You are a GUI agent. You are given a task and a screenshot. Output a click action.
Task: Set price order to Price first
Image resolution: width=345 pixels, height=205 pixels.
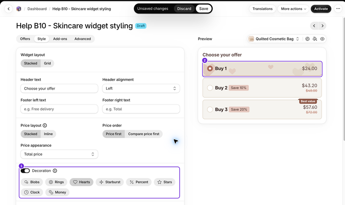click(x=114, y=134)
